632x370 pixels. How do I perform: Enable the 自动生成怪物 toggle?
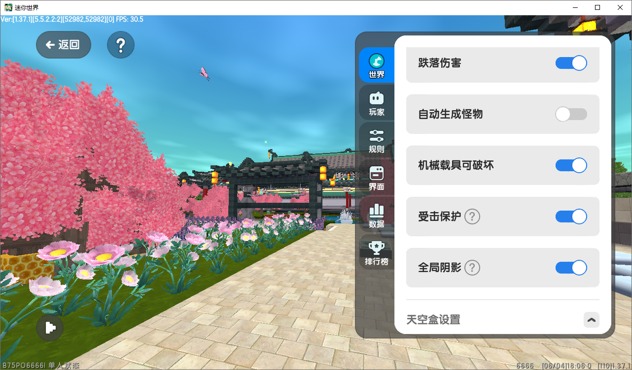coord(571,114)
